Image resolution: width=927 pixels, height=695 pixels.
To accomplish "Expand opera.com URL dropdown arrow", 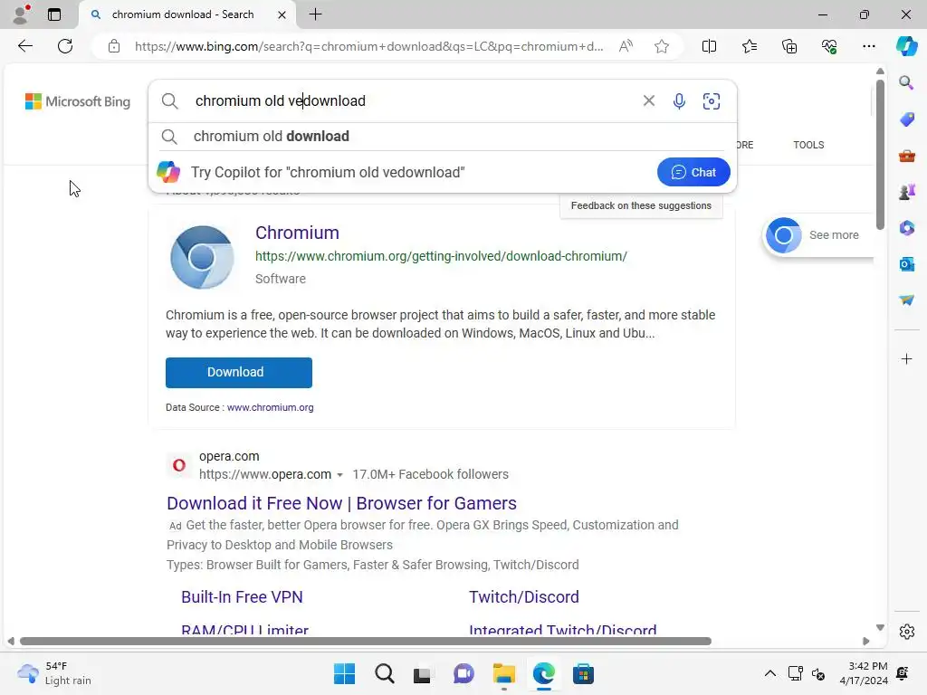I will (x=340, y=474).
